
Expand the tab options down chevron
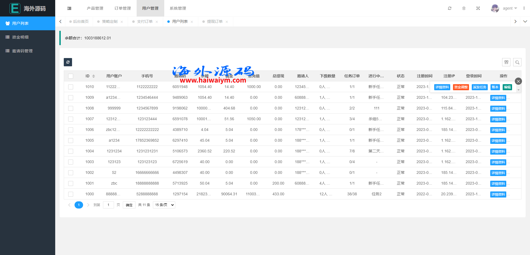pyautogui.click(x=525, y=21)
